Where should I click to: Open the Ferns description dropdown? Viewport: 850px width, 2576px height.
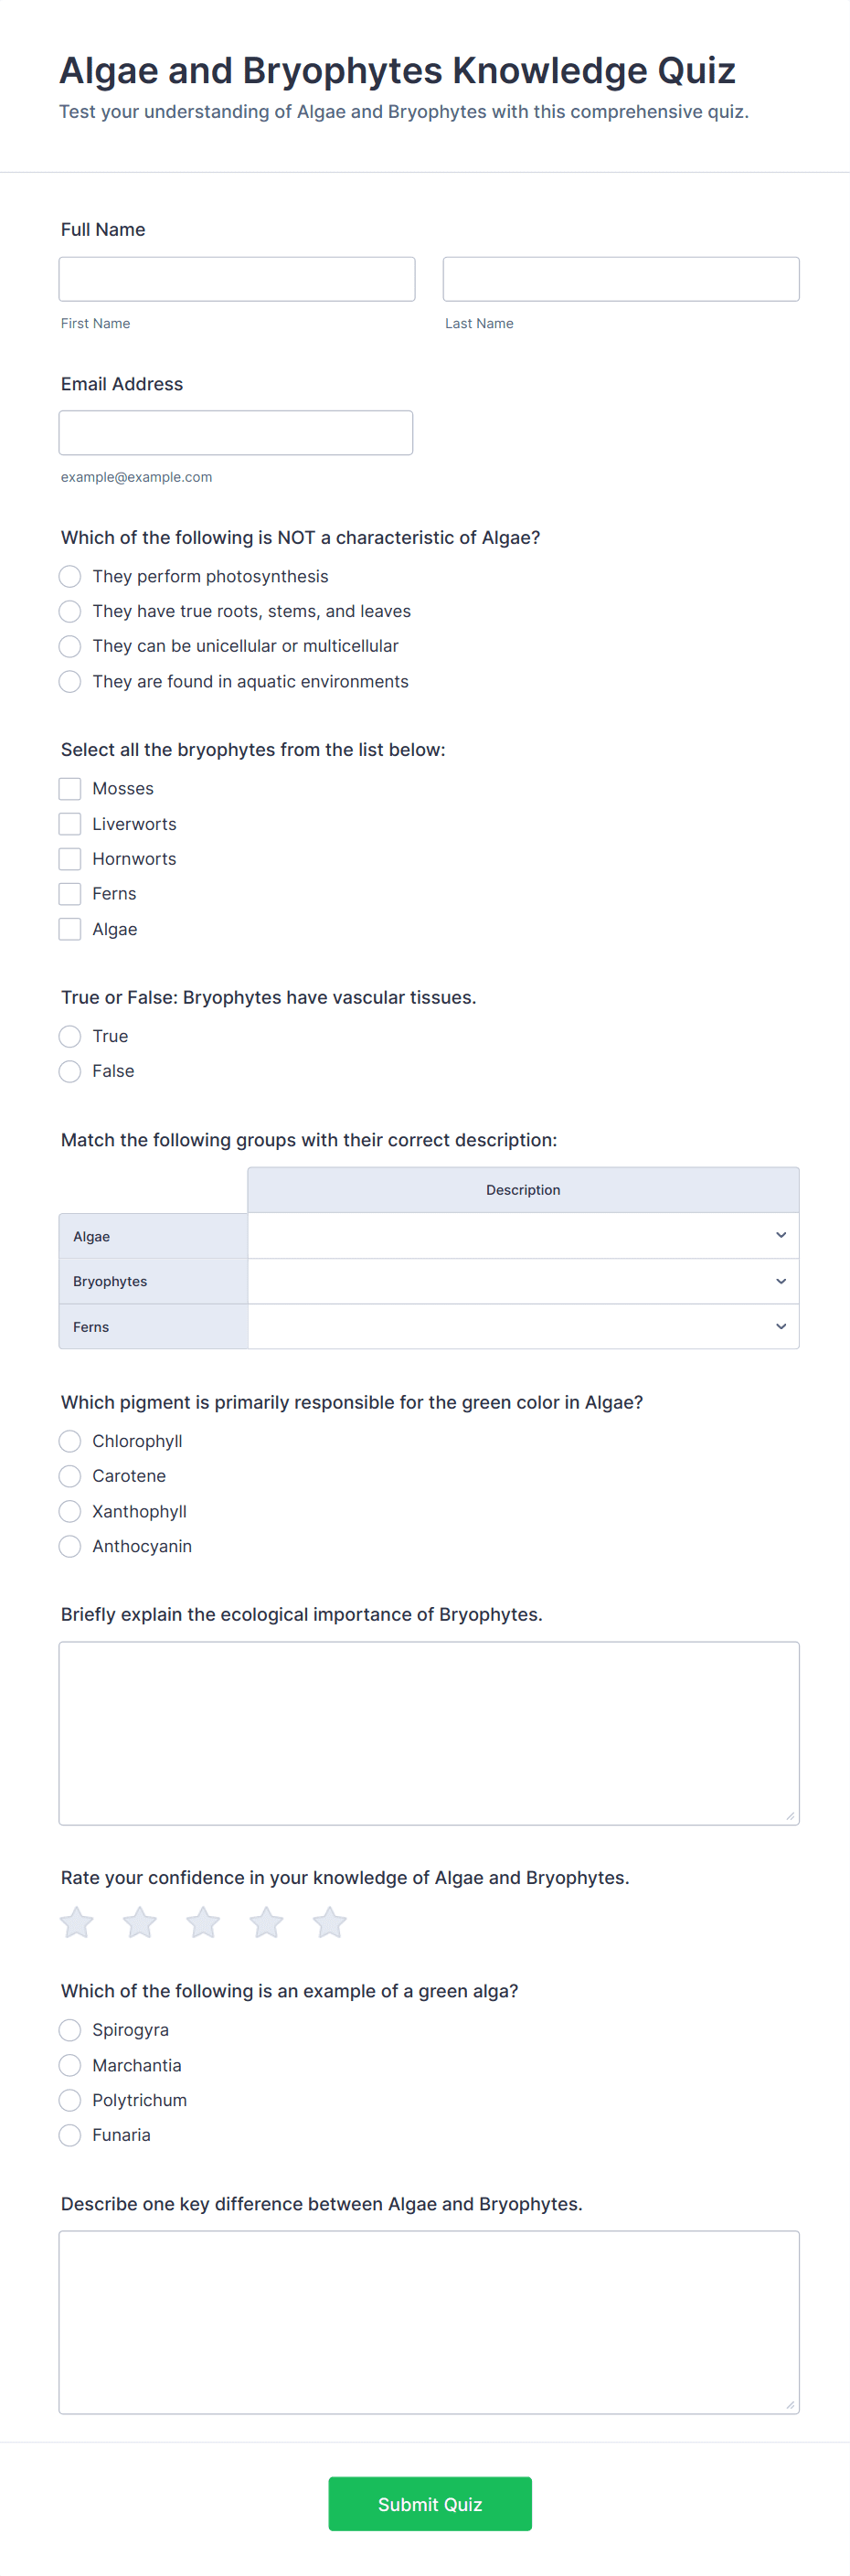(522, 1326)
